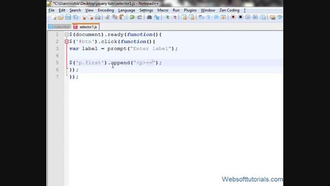Click the User Defined Language icon
The height and width of the screenshot is (186, 330).
(223, 17)
